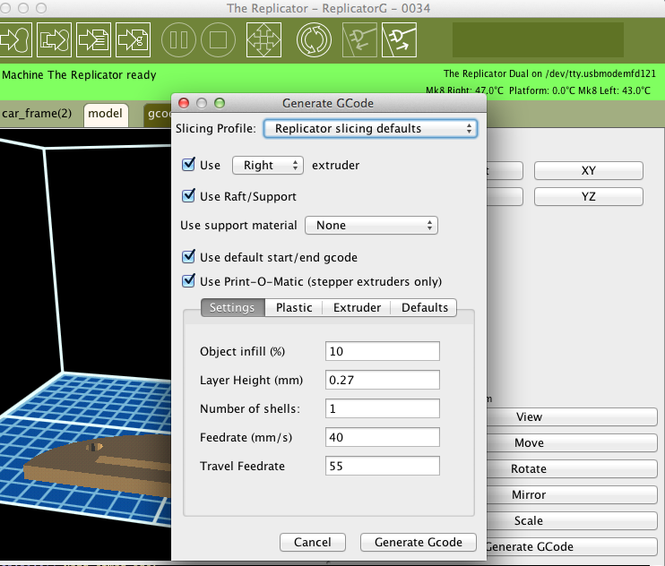Click the XY view button
Screen dimensions: 665x566
(x=588, y=171)
